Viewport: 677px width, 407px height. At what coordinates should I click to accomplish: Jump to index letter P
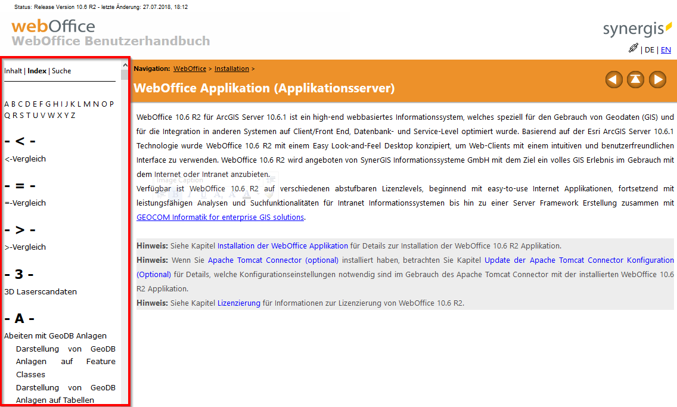(x=112, y=104)
